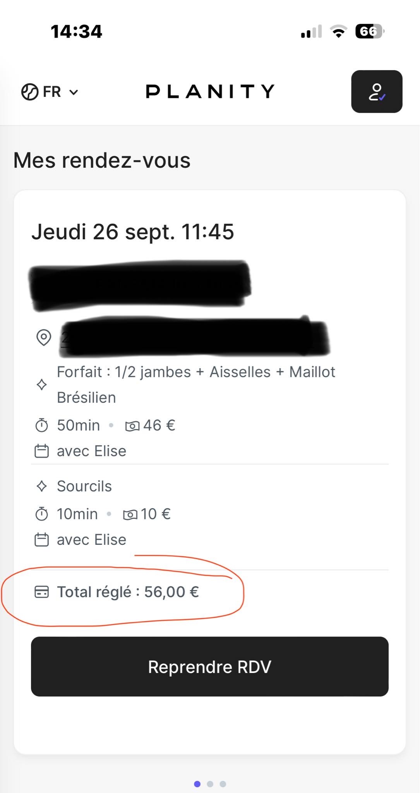Switch to the second carousel page dot
The image size is (420, 793).
coord(210,784)
